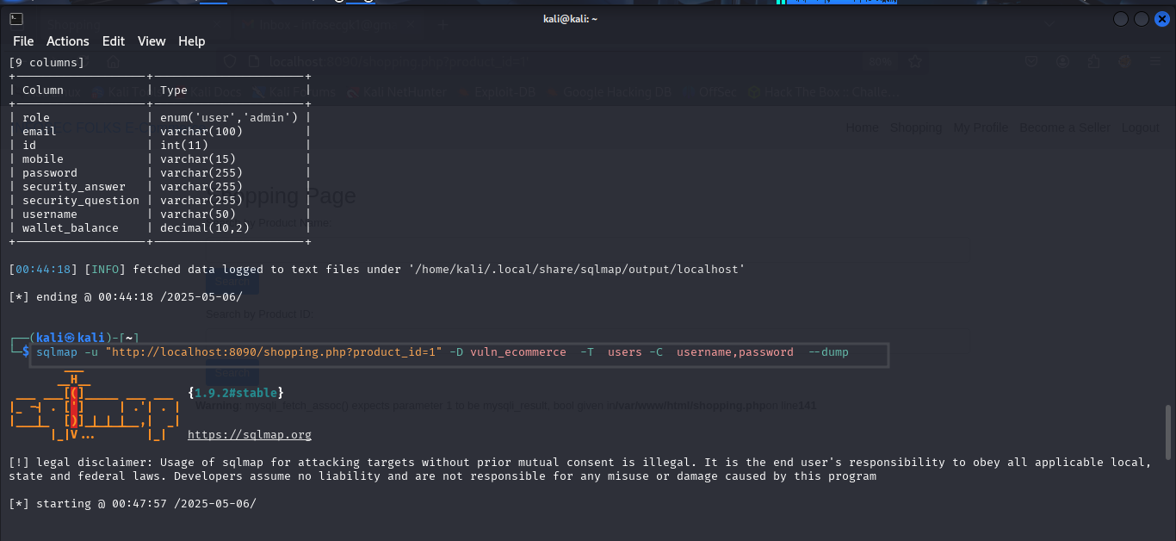Open the View menu
This screenshot has height=541, width=1176.
click(152, 41)
